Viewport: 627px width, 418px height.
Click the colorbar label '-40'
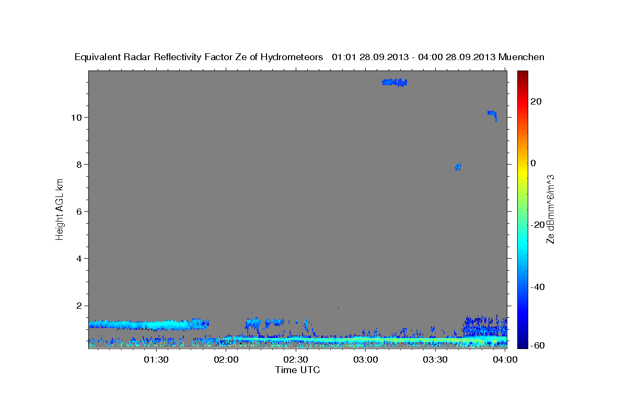pos(537,287)
